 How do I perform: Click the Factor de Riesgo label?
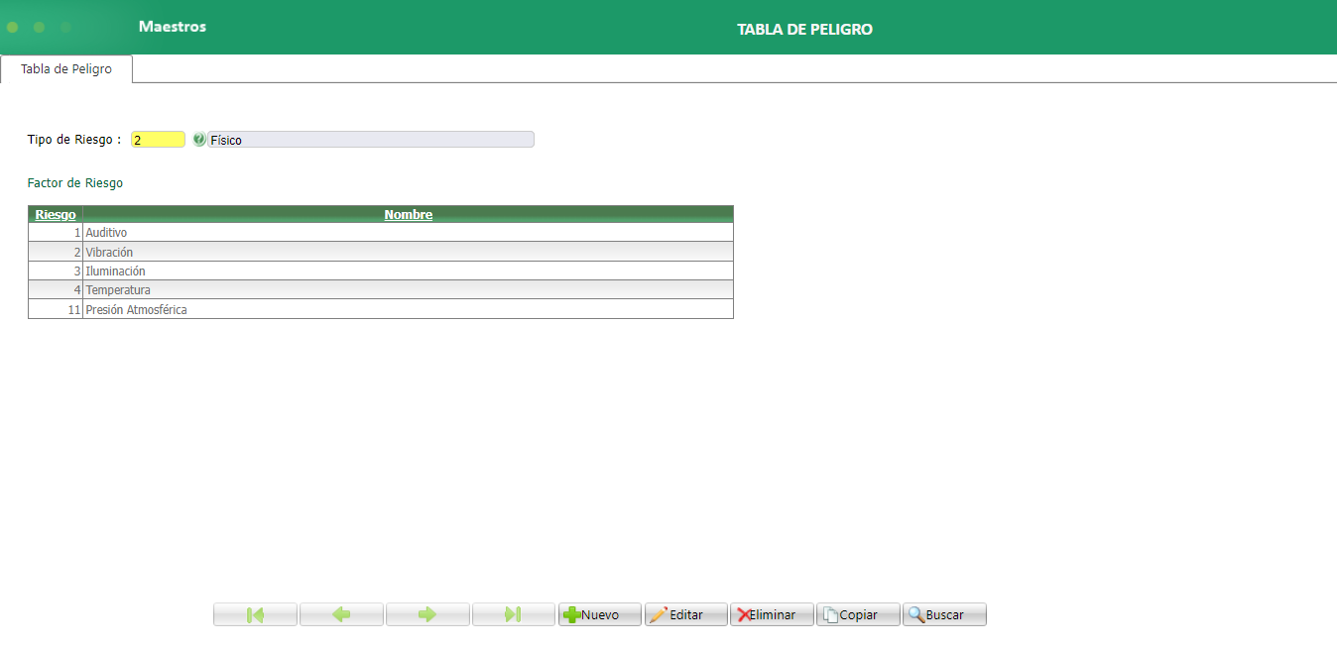pos(75,183)
